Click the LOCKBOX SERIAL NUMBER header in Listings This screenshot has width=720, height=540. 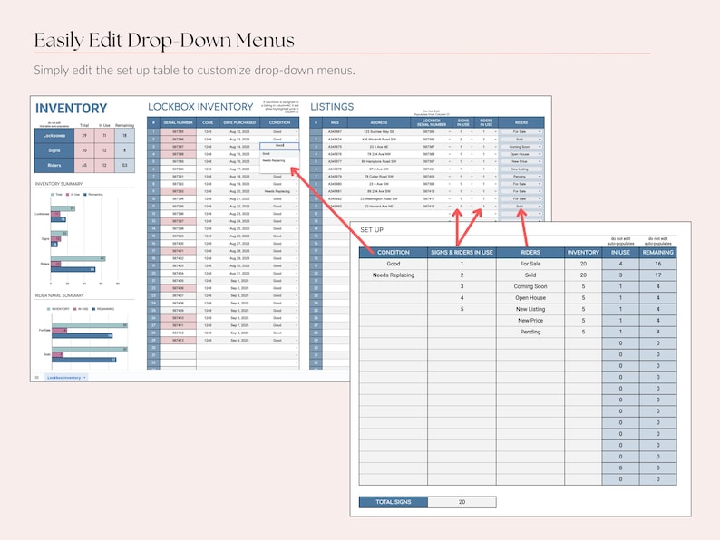[x=431, y=122]
